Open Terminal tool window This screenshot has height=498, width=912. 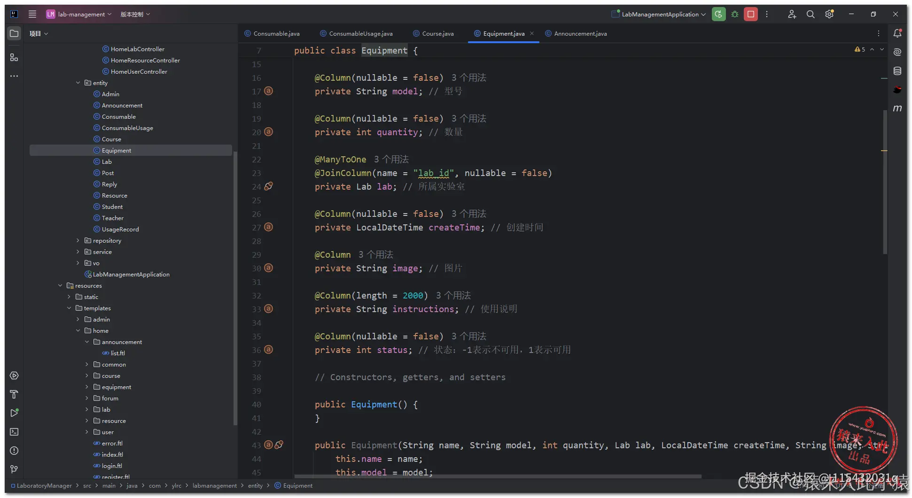pos(14,432)
